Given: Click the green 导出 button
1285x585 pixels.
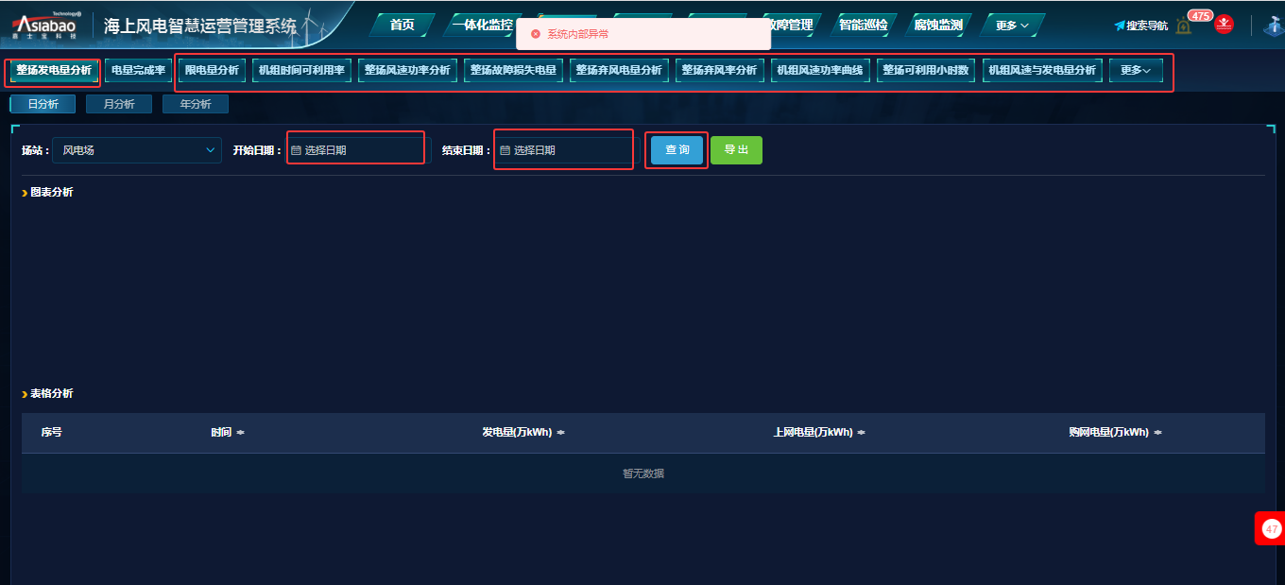Looking at the screenshot, I should (x=736, y=150).
